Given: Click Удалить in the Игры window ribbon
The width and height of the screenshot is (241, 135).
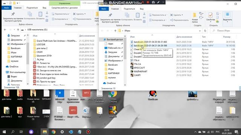Looking at the screenshot, I should [x=176, y=15].
